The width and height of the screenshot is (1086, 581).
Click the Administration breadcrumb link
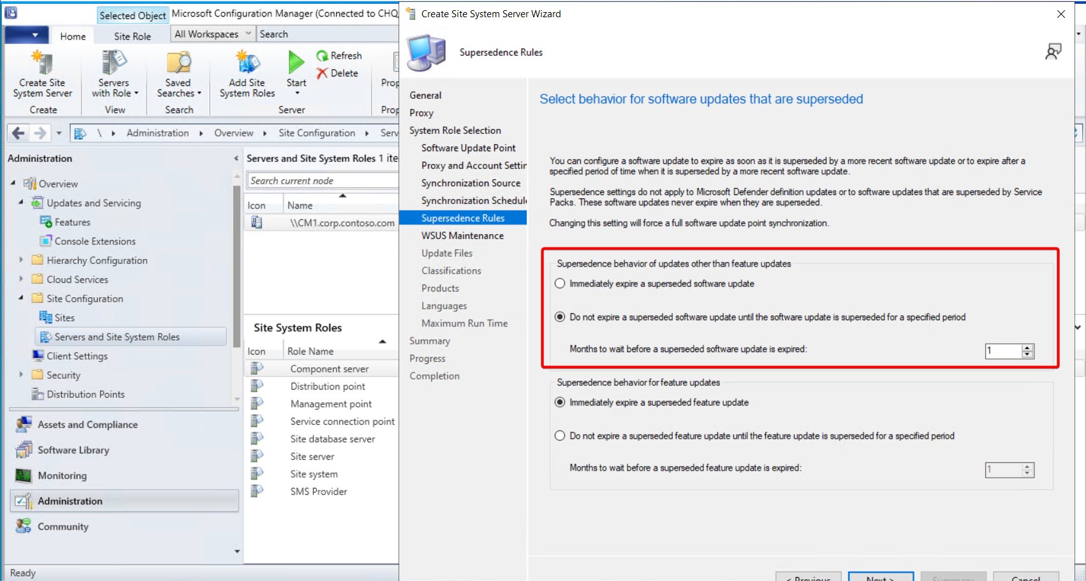point(158,133)
